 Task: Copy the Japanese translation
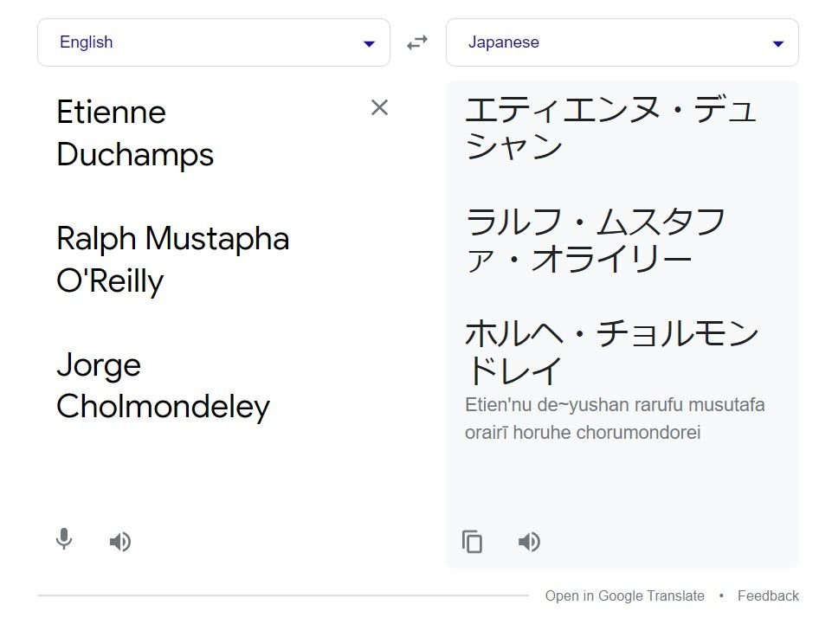(x=473, y=541)
